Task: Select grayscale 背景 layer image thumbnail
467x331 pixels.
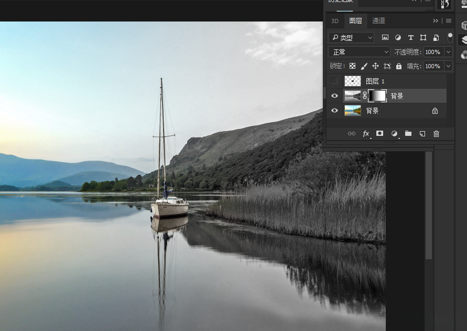Action: coord(353,95)
